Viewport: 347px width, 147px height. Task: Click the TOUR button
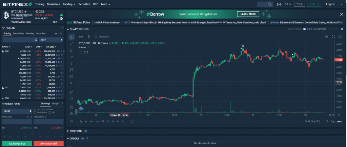click(x=300, y=4)
